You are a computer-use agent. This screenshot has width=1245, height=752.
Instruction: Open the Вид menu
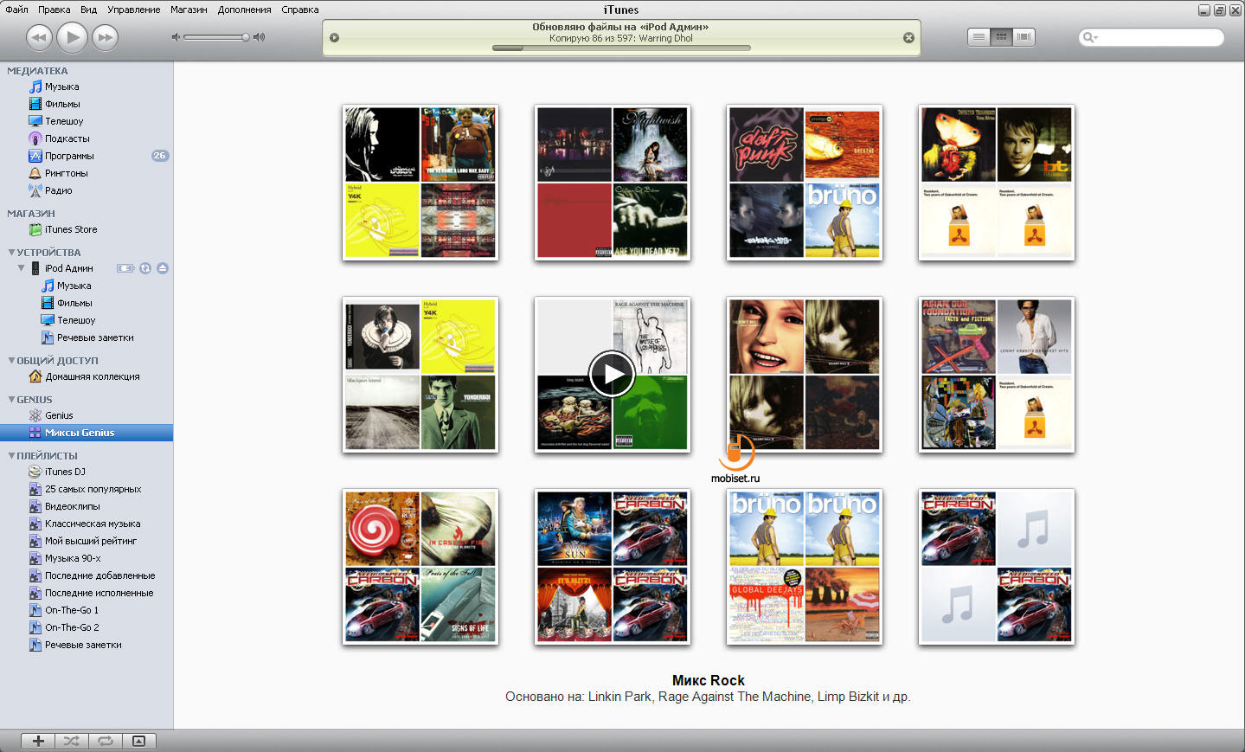coord(88,10)
